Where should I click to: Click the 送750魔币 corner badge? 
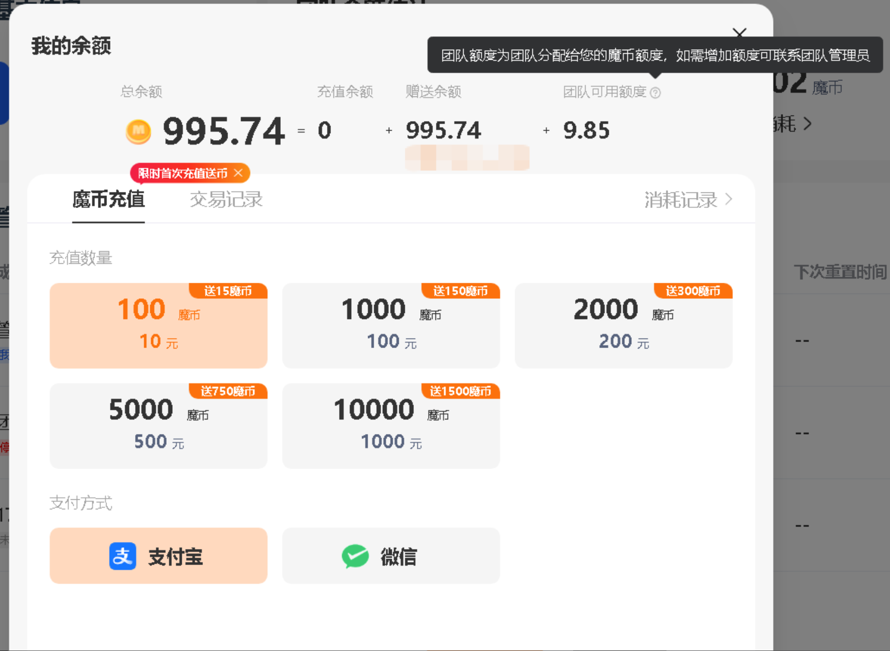[x=229, y=391]
